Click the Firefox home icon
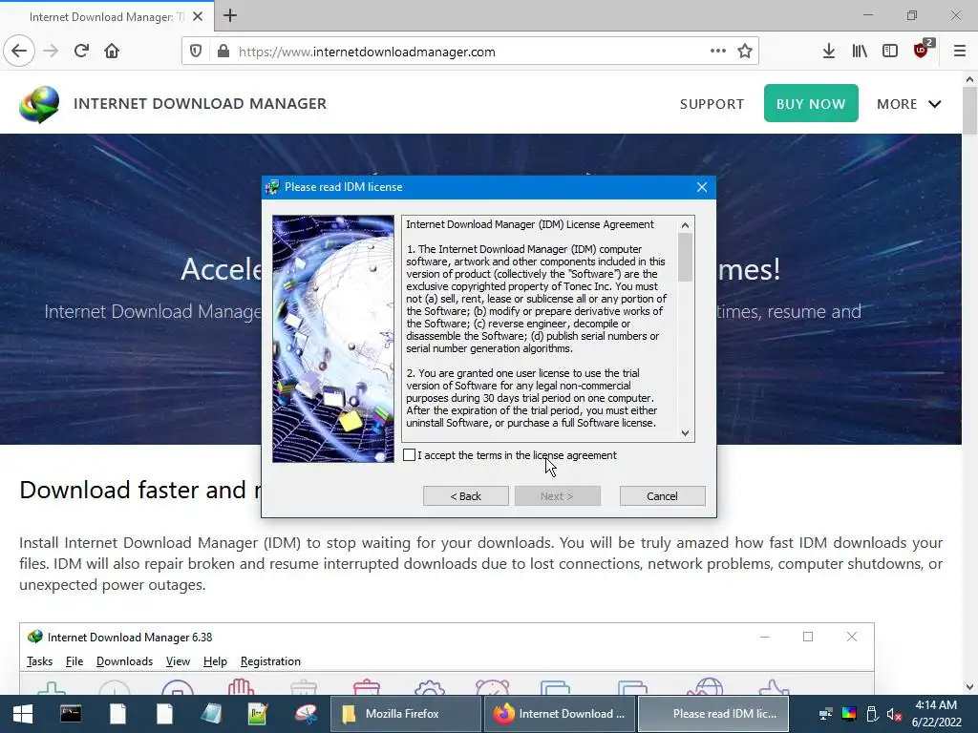 [112, 52]
